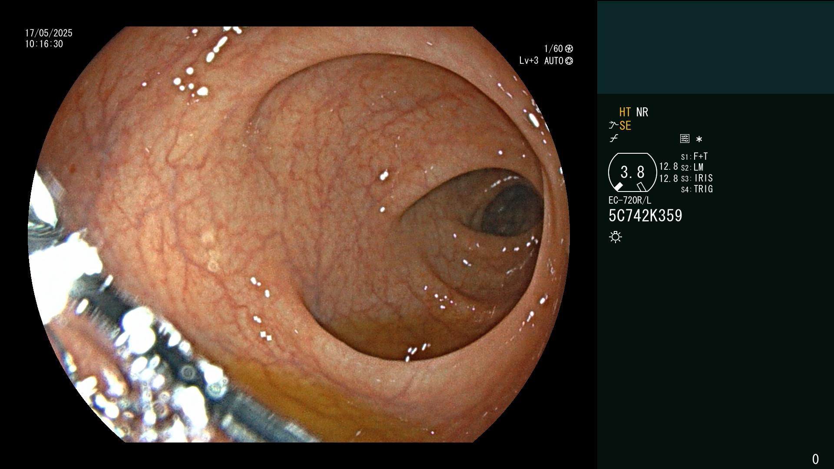
Task: Click the AUTO iris aperture icon
Action: 569,61
